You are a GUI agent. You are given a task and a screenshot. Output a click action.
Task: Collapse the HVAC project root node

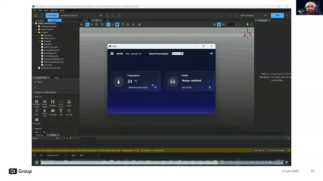point(34,24)
